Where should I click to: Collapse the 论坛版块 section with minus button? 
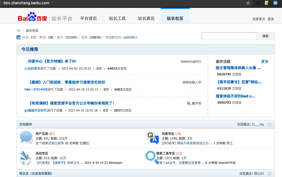point(270,124)
